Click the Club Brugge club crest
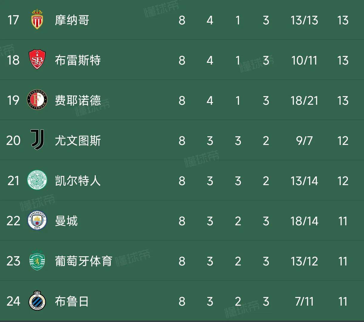Image resolution: width=364 pixels, height=322 pixels. coord(37,301)
